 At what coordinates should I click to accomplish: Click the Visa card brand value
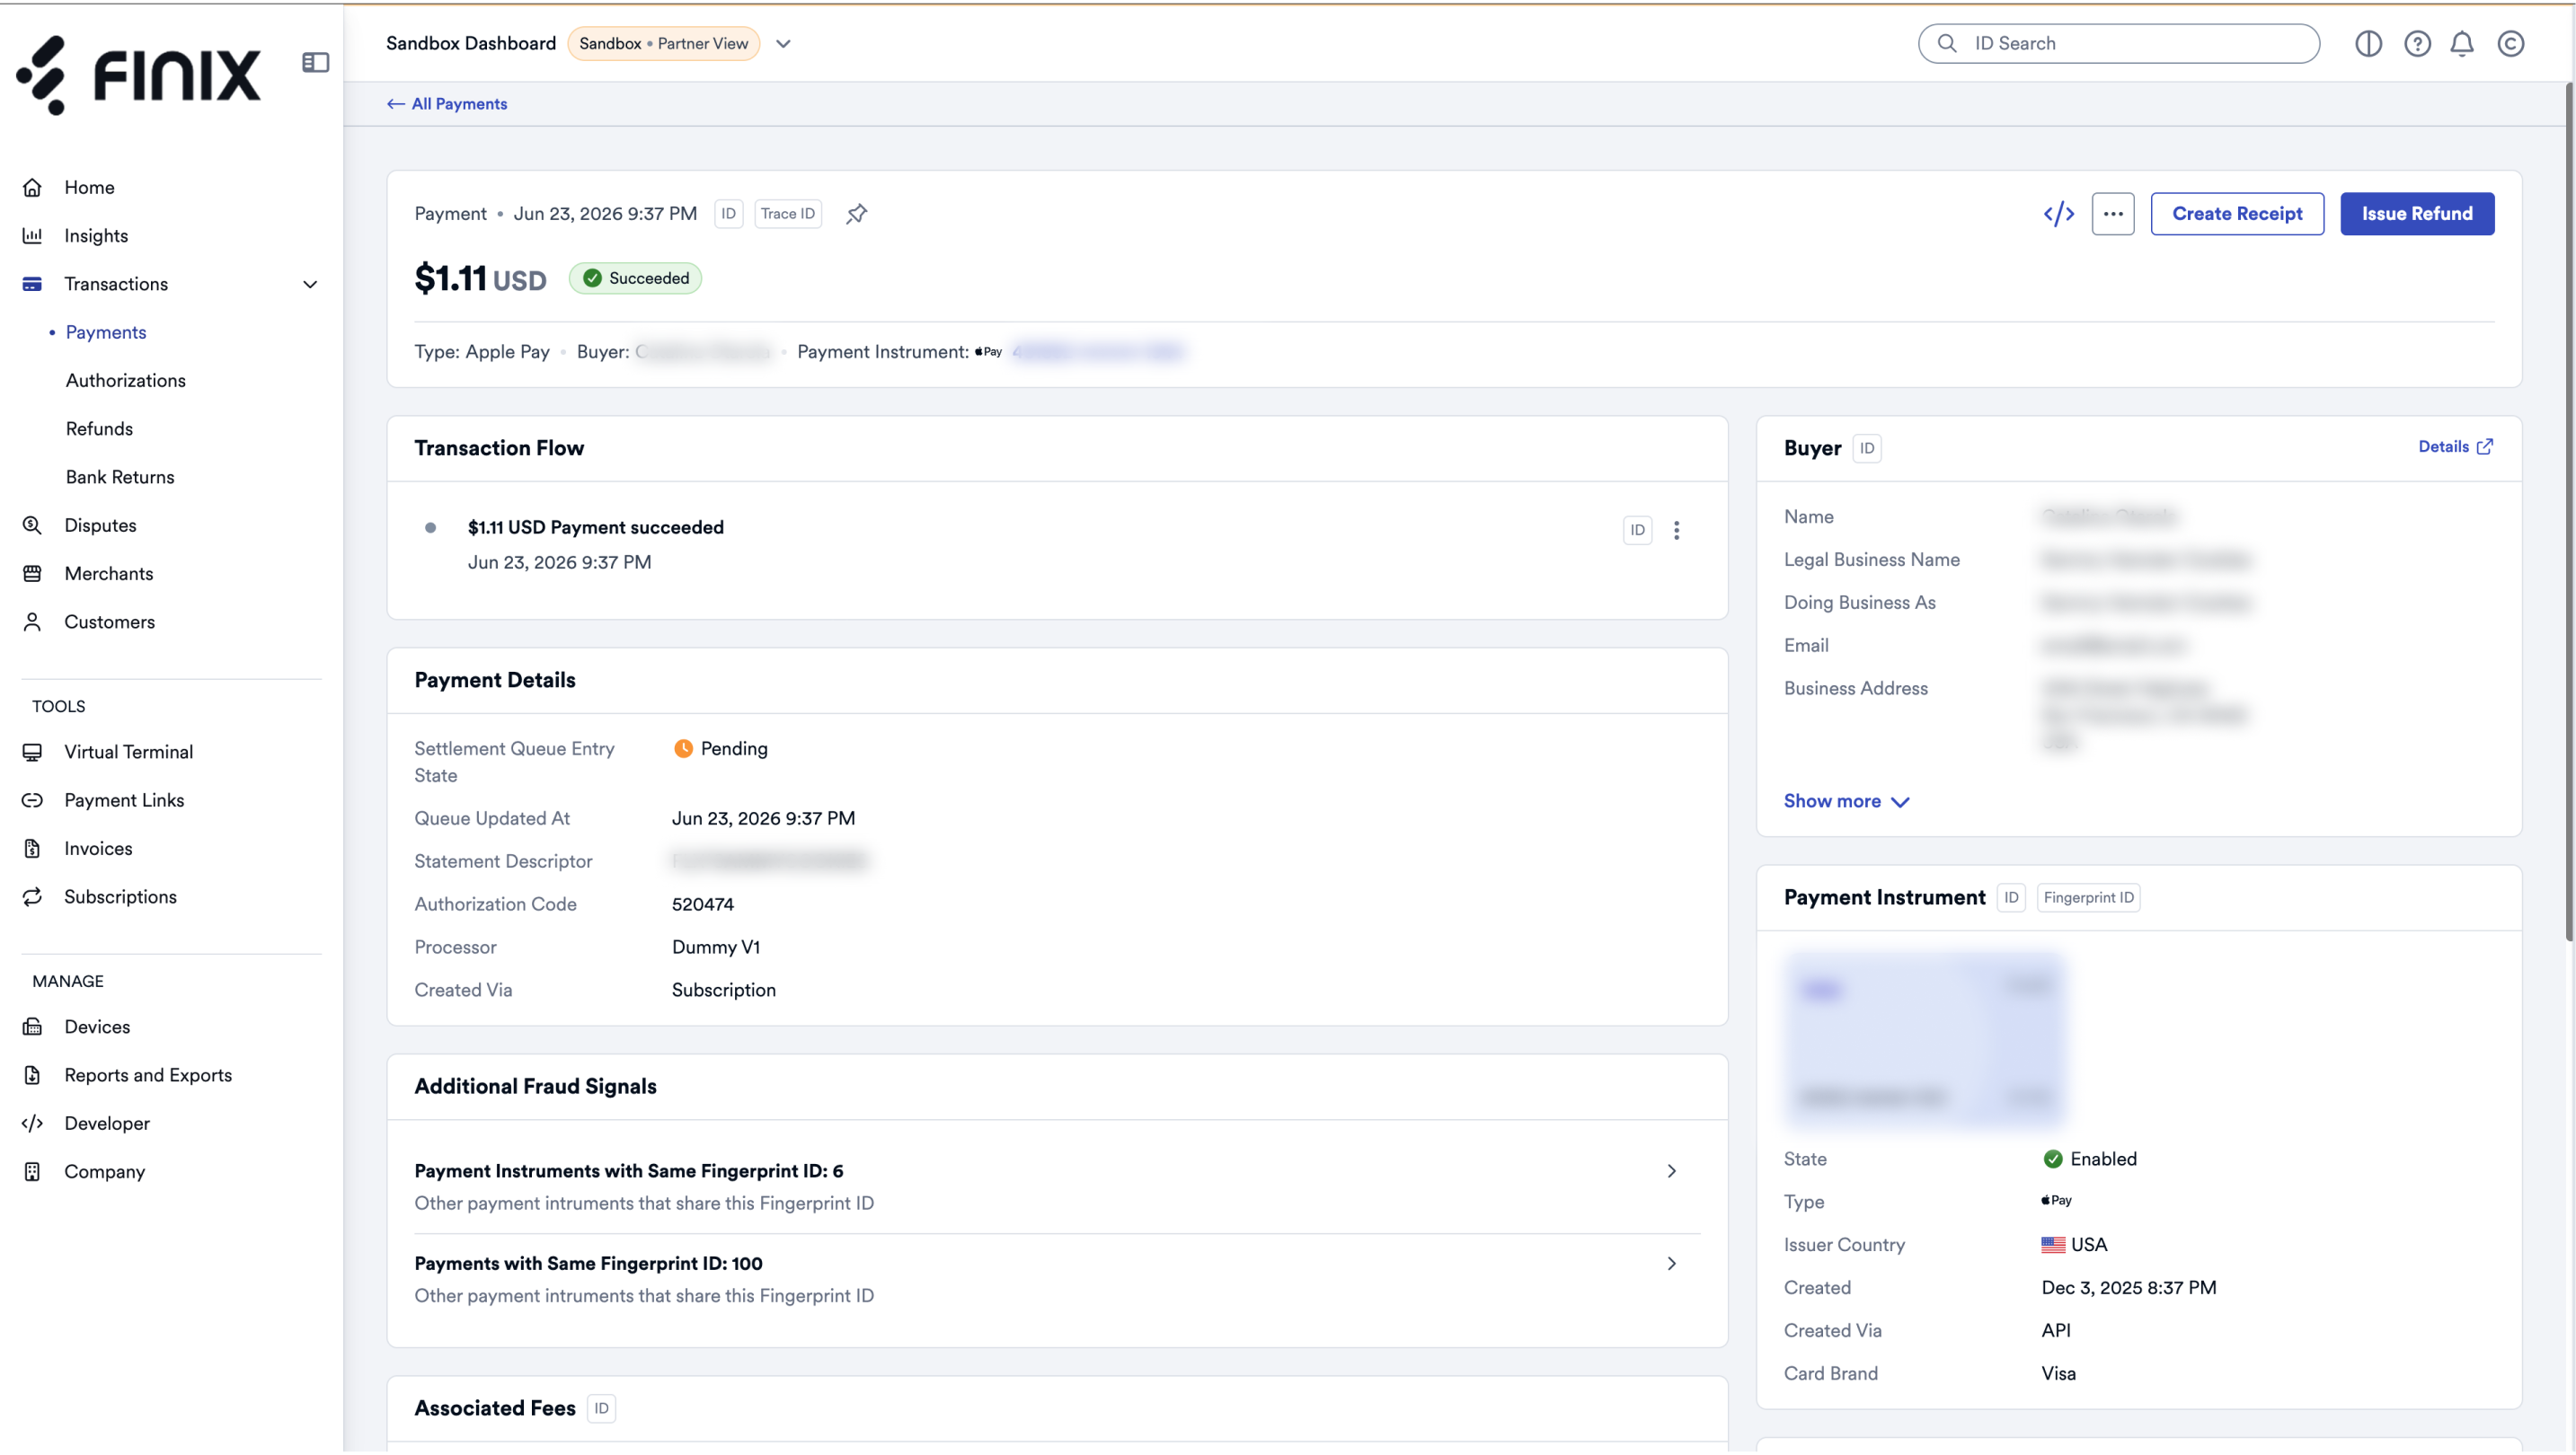pyautogui.click(x=2058, y=1374)
